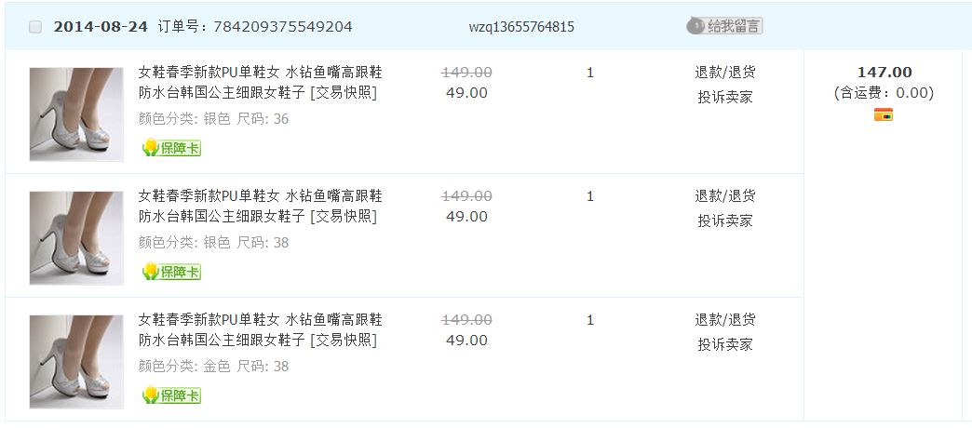This screenshot has height=428, width=972.
Task: Click order number 784209375549204
Action: 283,27
